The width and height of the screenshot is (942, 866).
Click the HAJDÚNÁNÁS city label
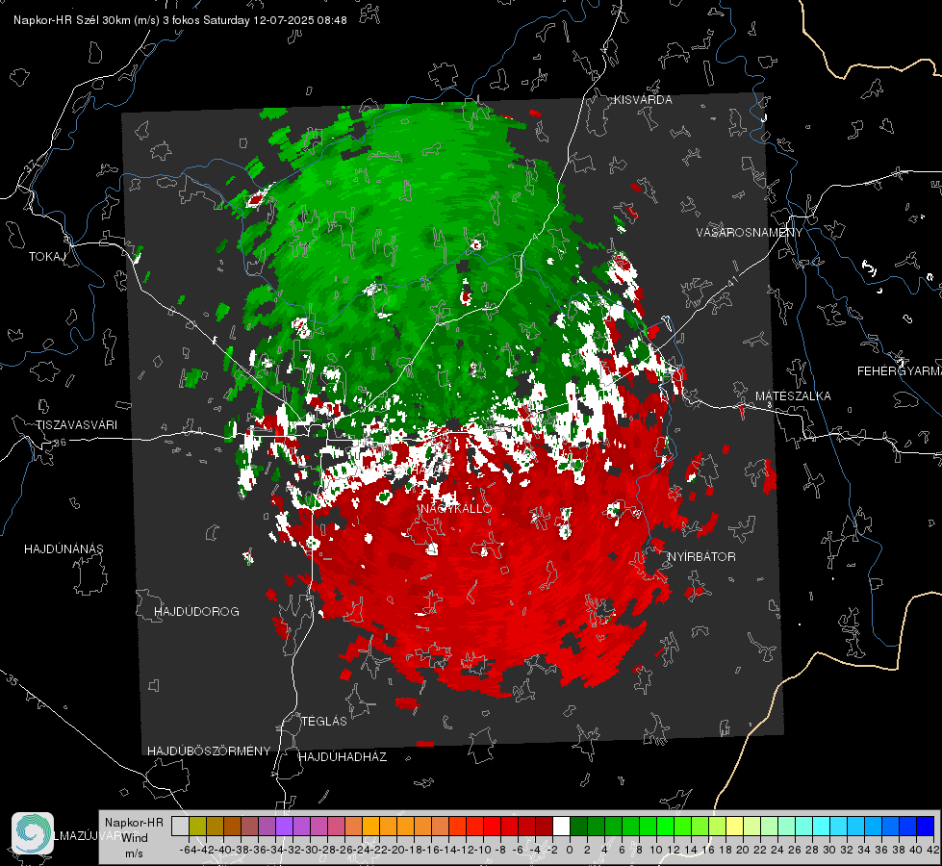click(x=64, y=549)
